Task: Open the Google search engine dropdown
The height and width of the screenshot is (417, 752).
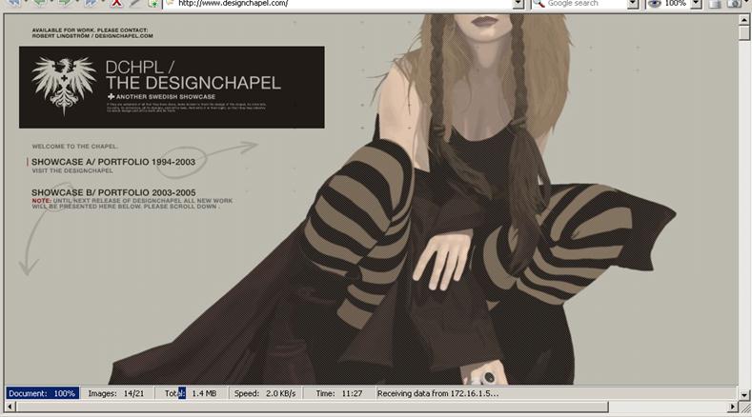Action: tap(633, 4)
